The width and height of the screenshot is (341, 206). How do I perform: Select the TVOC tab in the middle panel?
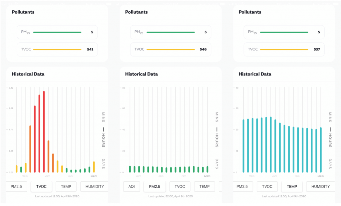click(x=180, y=187)
